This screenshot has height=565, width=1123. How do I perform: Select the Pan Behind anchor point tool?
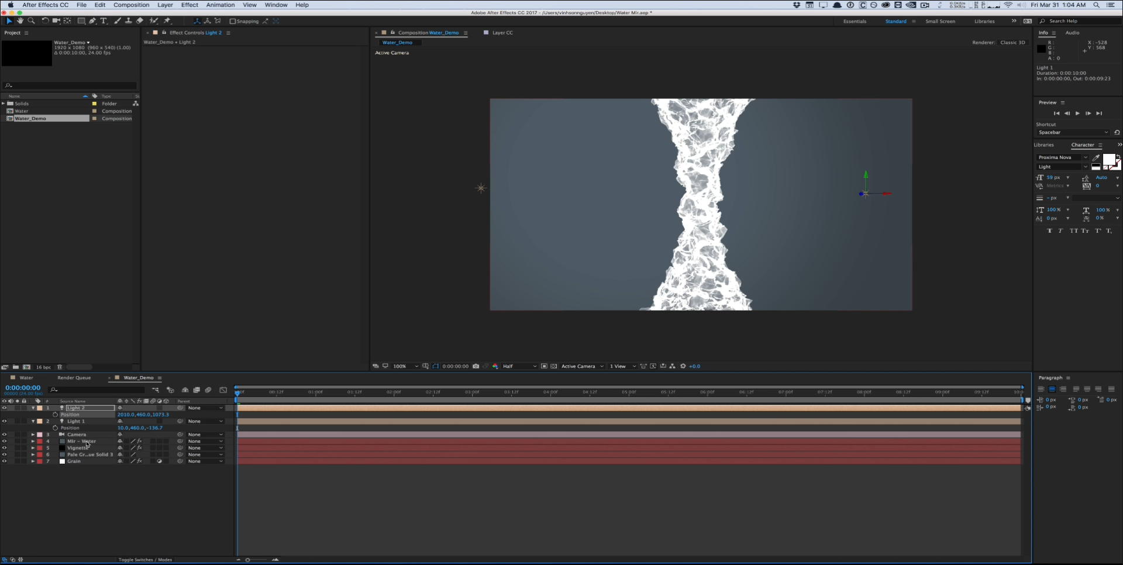(x=68, y=21)
